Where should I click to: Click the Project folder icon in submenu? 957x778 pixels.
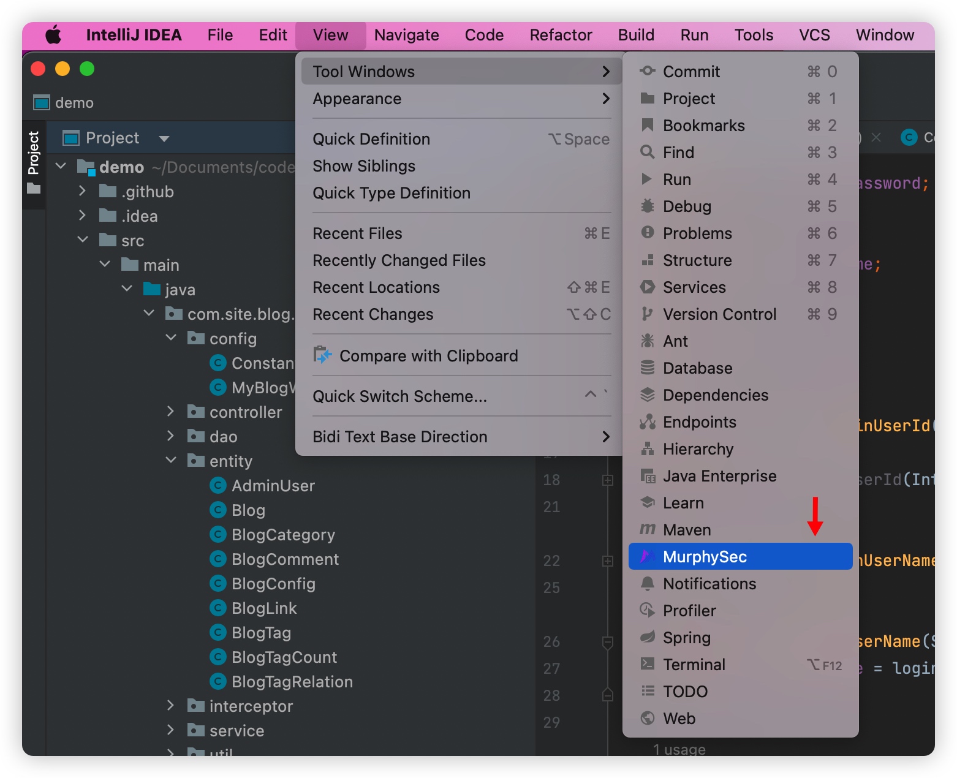tap(647, 98)
